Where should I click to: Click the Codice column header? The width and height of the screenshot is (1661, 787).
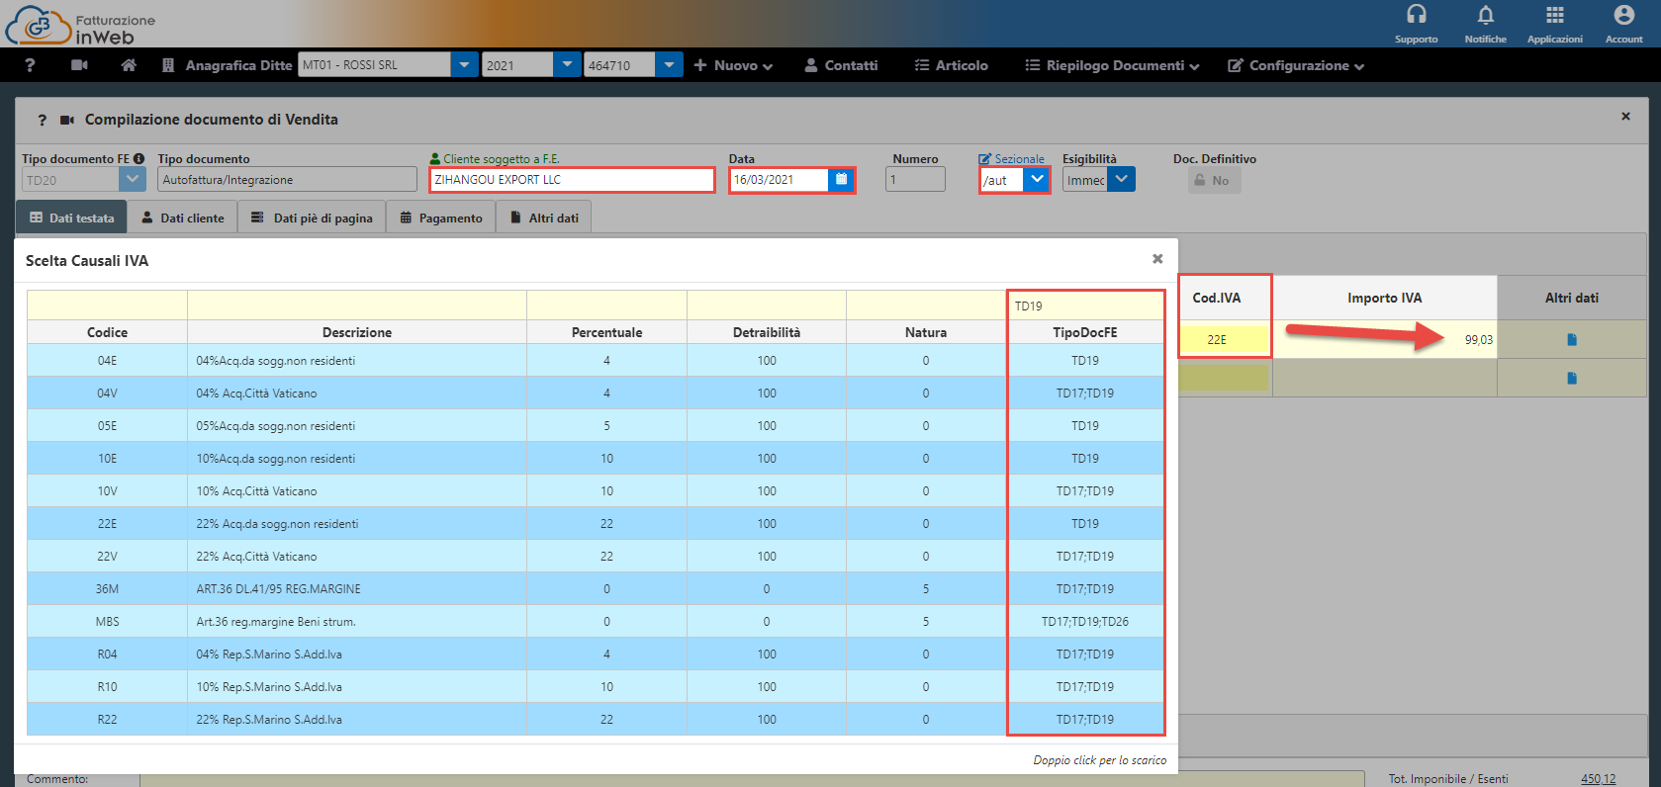(x=107, y=332)
